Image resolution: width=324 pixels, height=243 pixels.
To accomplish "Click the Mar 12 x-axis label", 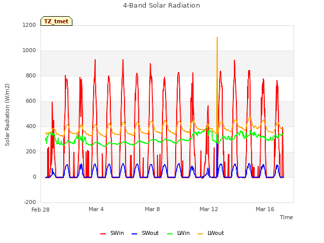I will 209,209.
